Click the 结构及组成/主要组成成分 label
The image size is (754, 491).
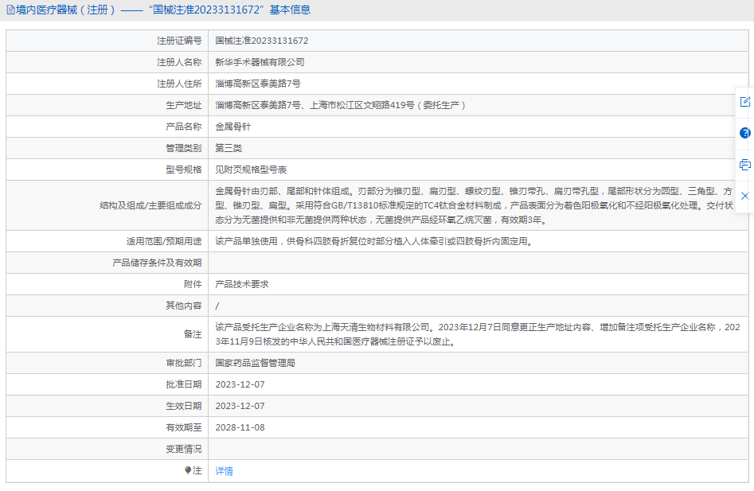(x=150, y=205)
